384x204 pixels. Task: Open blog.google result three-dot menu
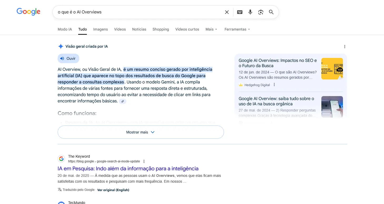pos(144,161)
